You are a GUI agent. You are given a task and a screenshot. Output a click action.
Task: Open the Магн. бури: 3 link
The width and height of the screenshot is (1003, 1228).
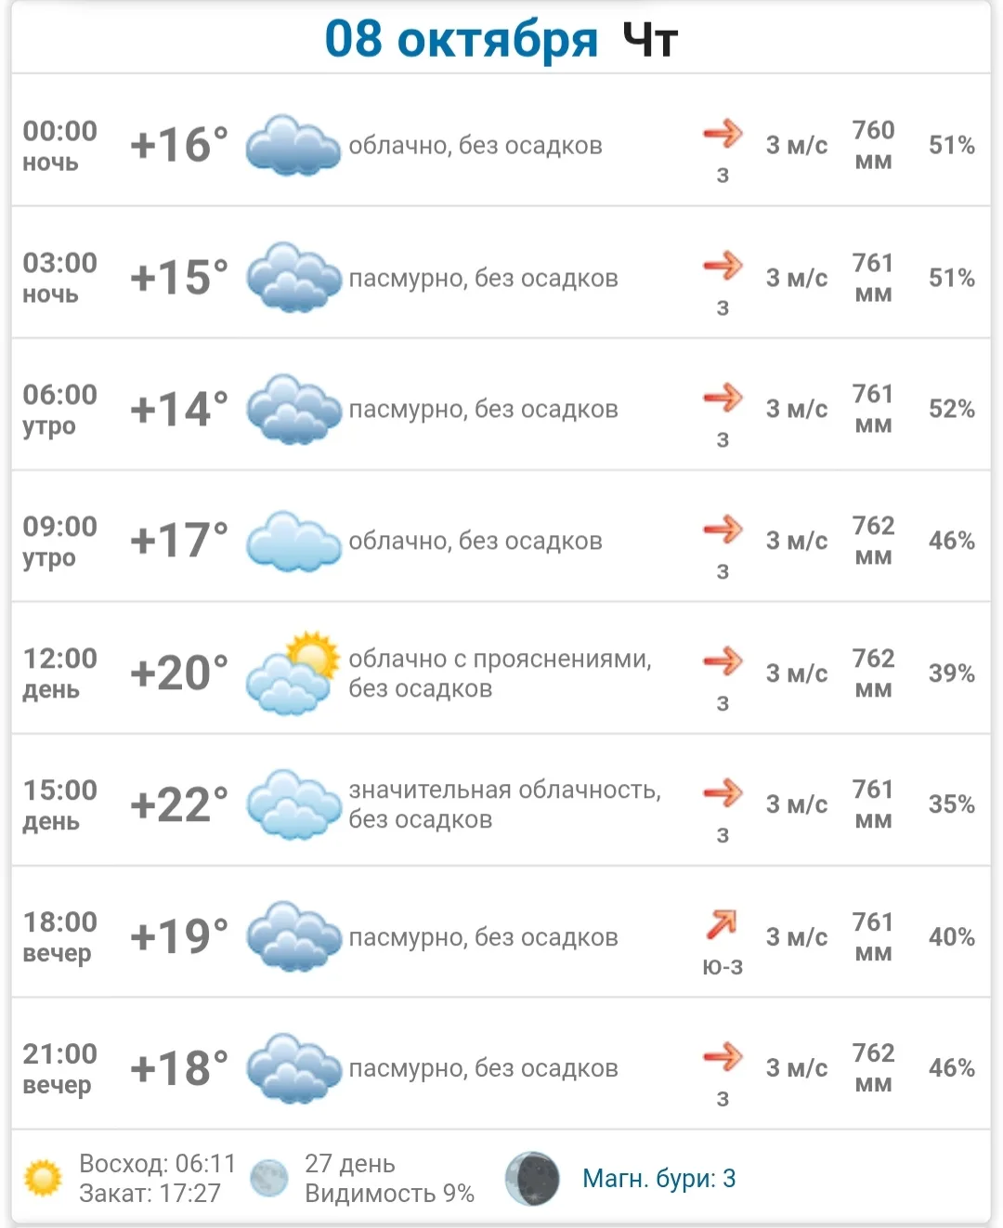pyautogui.click(x=658, y=1179)
